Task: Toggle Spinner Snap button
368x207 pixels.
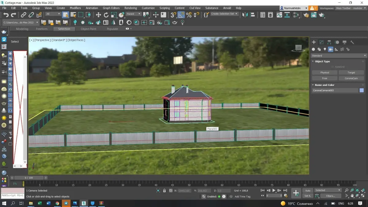Action: pyautogui.click(x=197, y=15)
